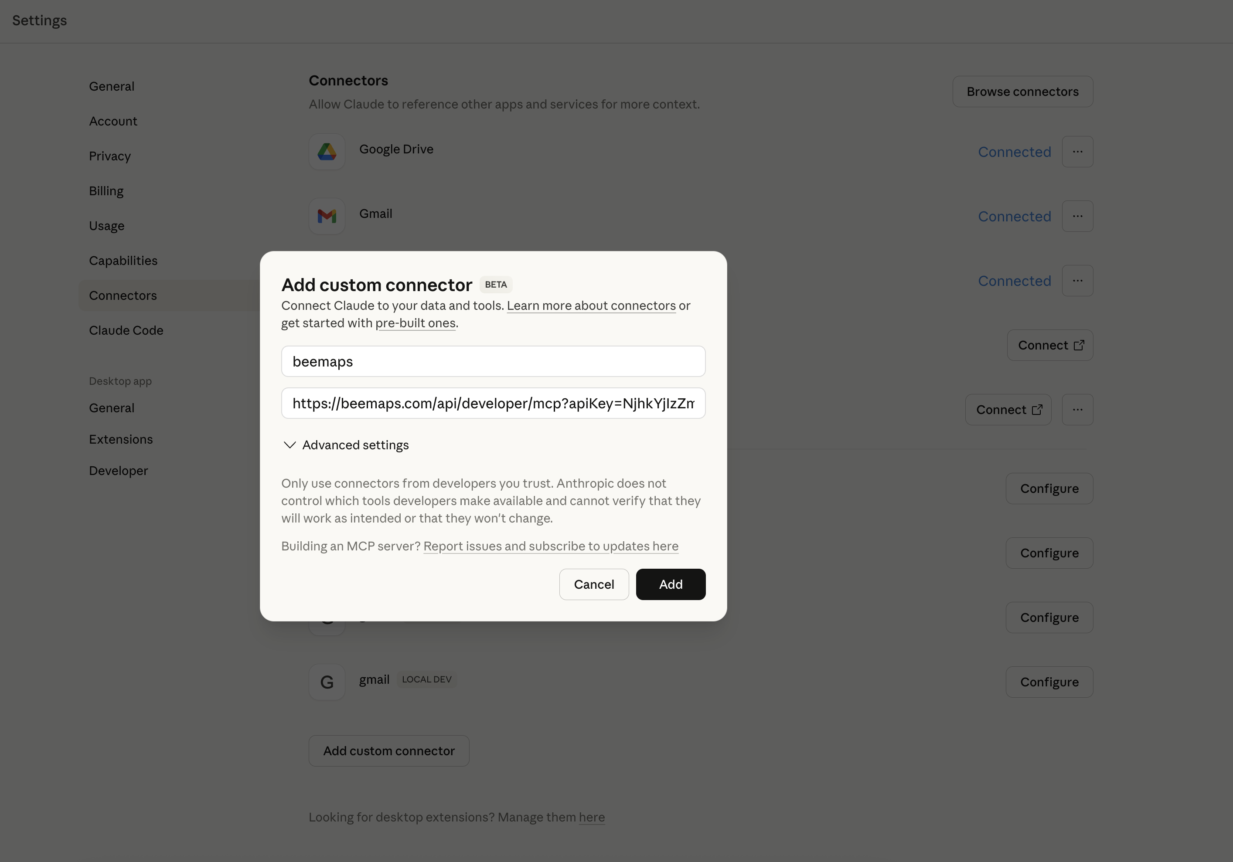Click the connector name field containing beemaps
Viewport: 1233px width, 862px height.
(x=493, y=362)
